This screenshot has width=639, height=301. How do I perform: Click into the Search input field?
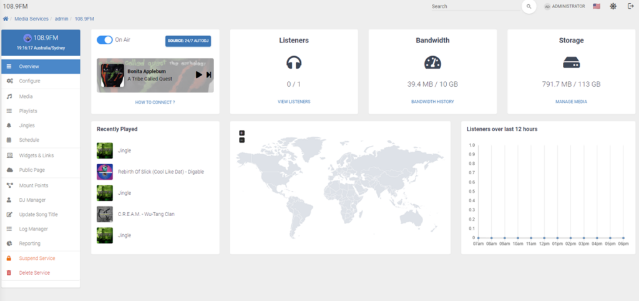pos(474,6)
